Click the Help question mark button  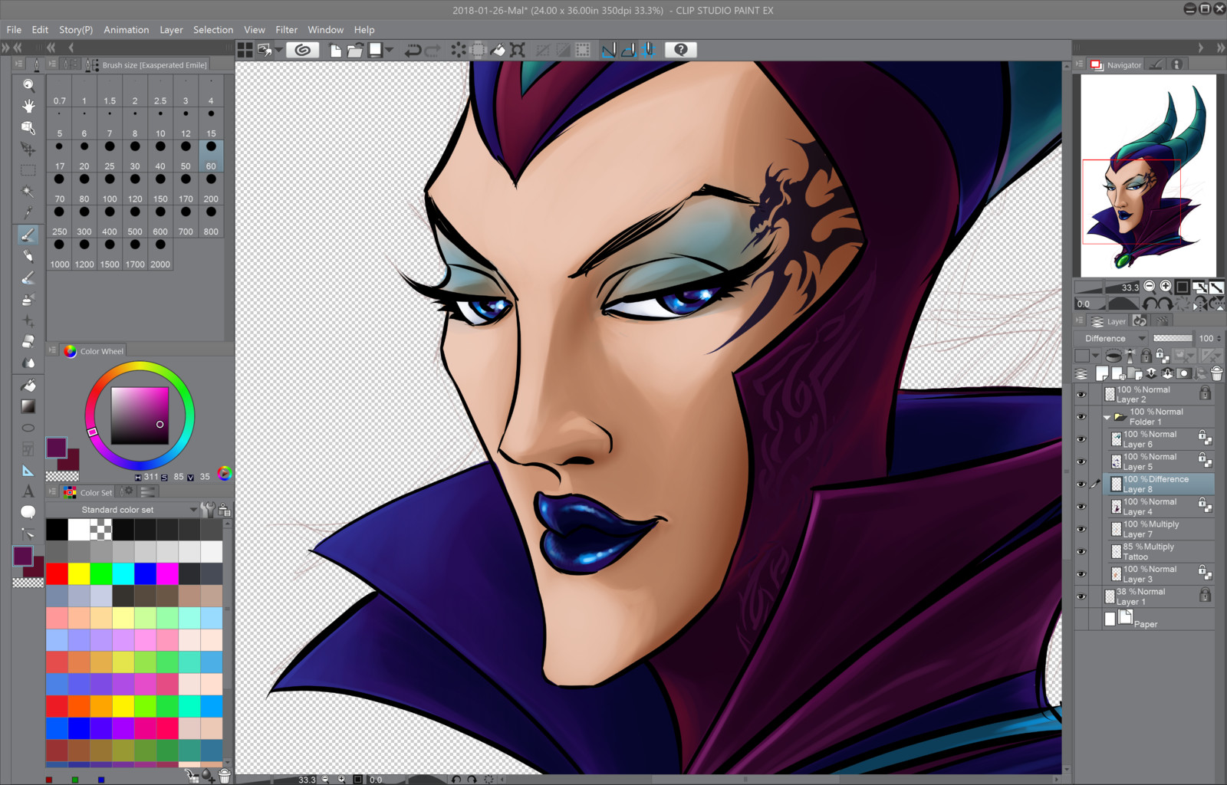point(680,50)
